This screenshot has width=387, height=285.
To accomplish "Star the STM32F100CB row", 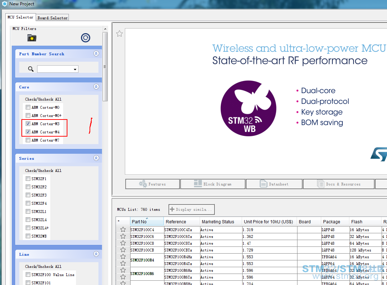I will click(x=123, y=250).
